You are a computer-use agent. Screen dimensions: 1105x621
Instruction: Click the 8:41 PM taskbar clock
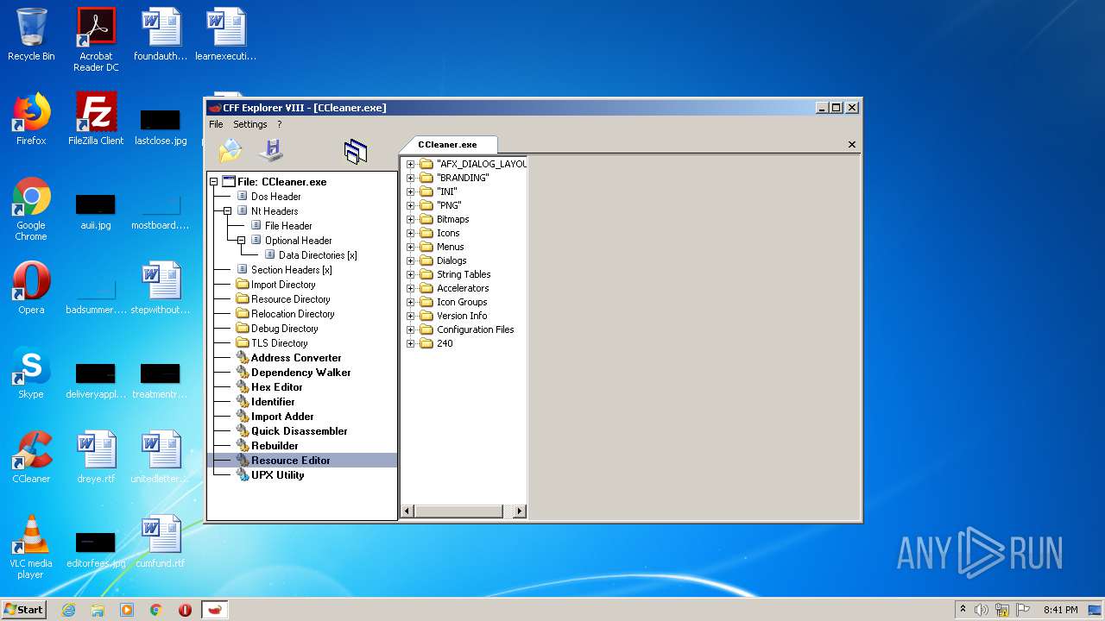point(1060,610)
